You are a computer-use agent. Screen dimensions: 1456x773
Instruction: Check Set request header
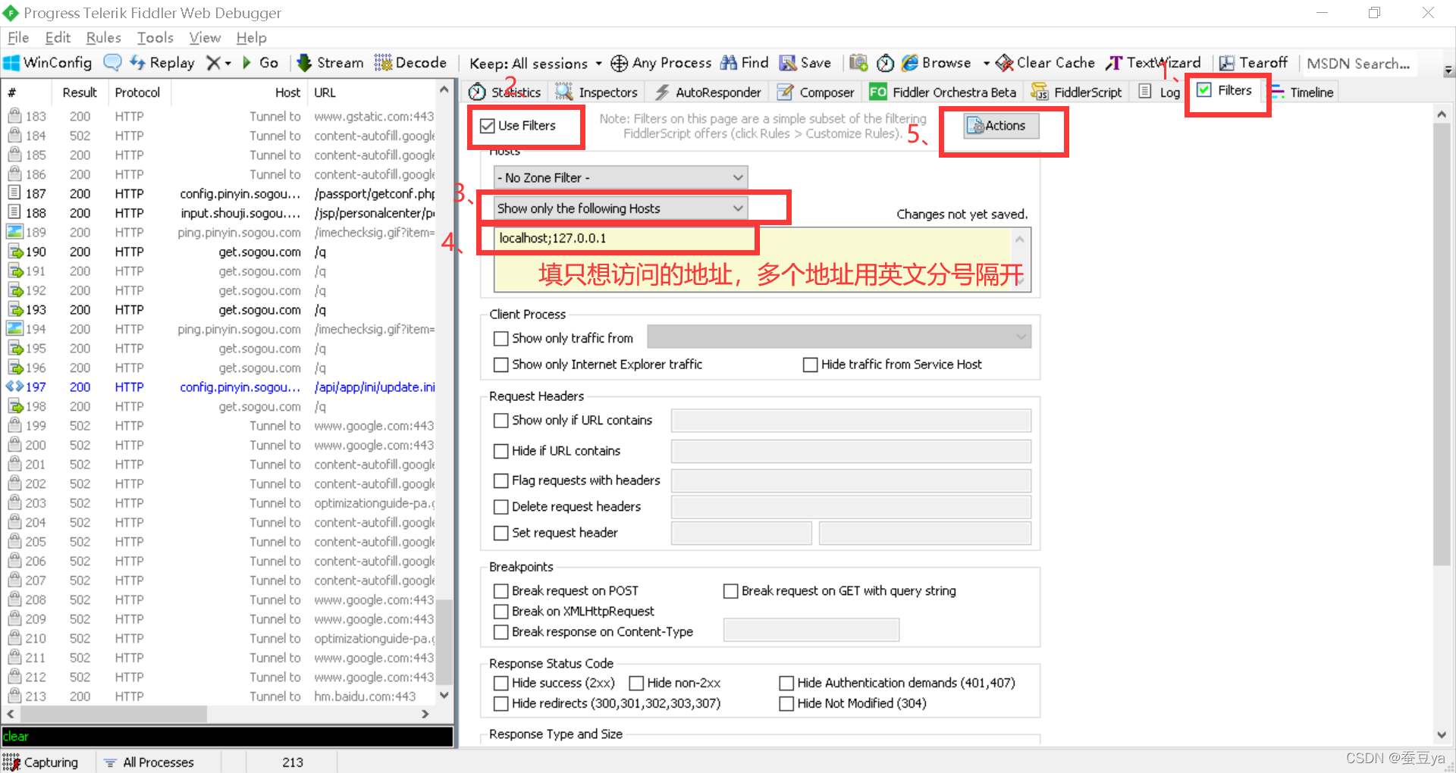pos(501,534)
